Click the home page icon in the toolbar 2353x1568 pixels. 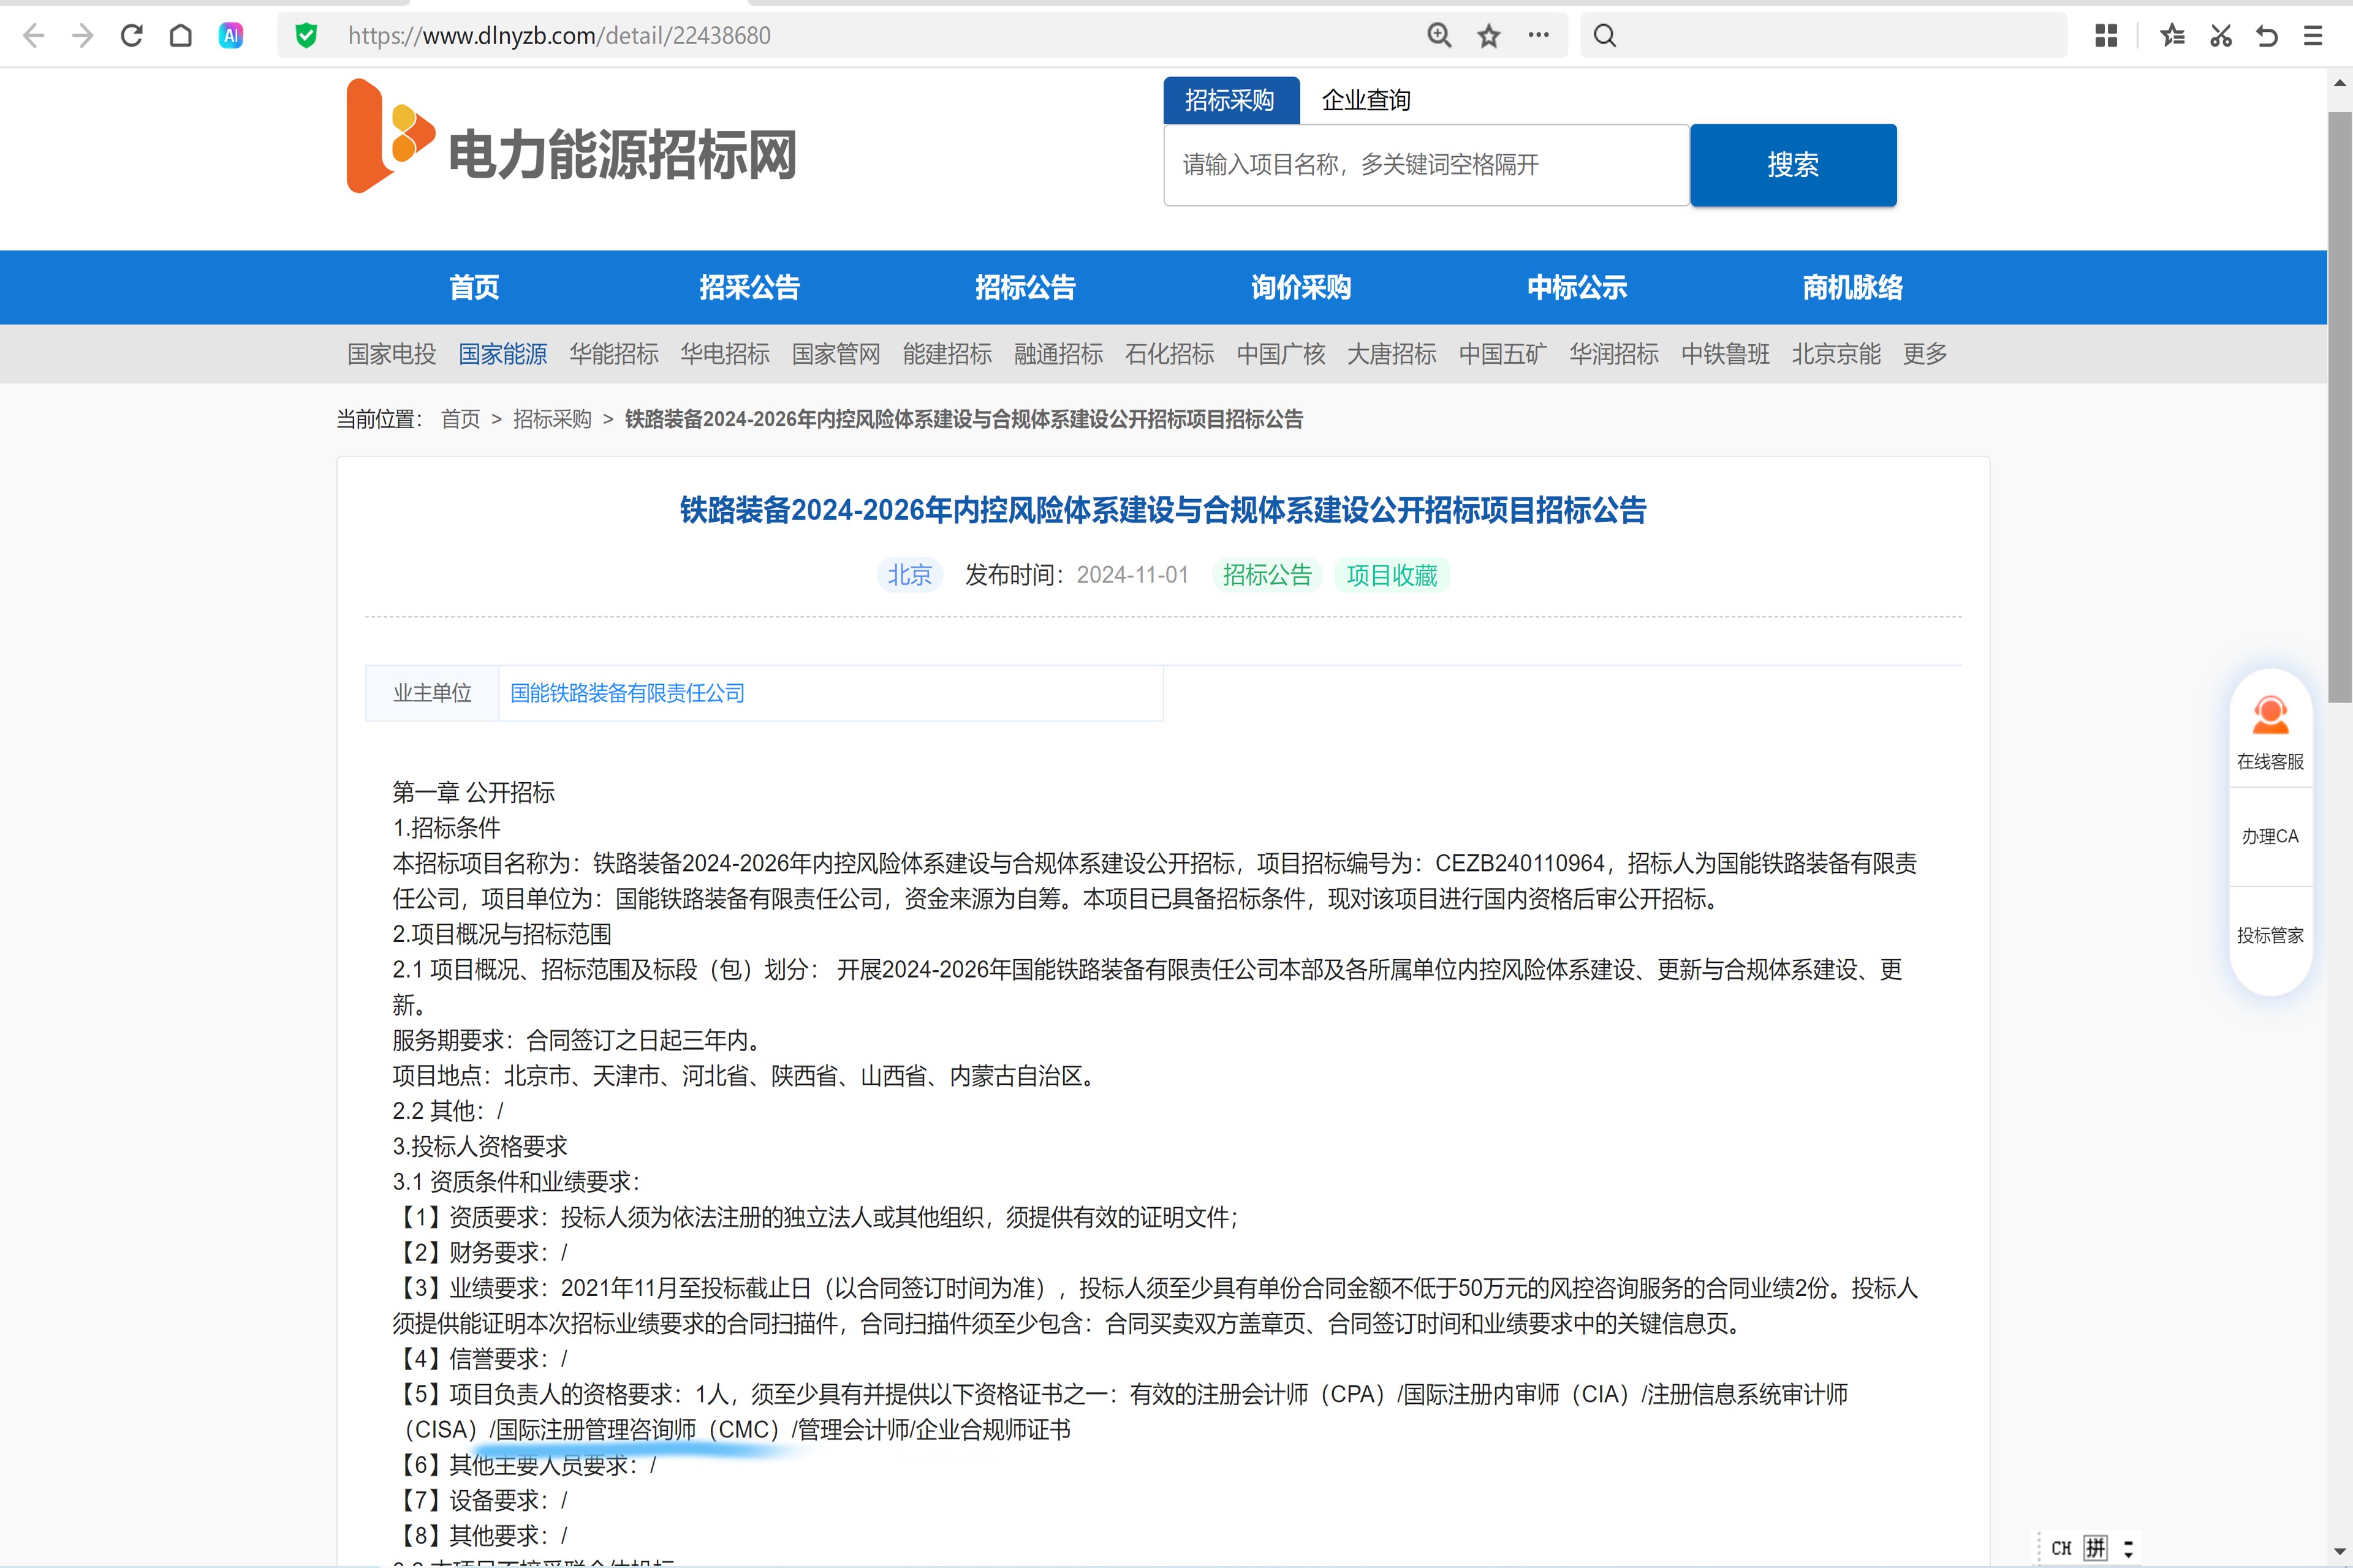click(x=181, y=36)
